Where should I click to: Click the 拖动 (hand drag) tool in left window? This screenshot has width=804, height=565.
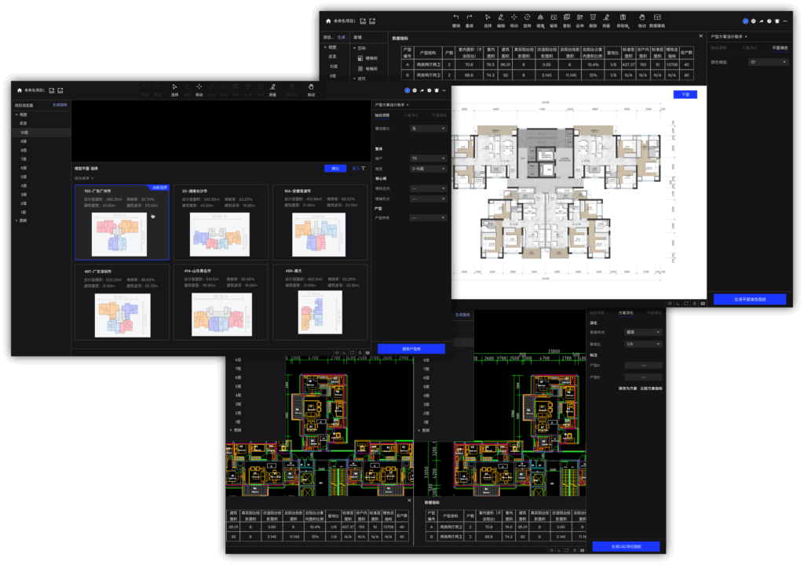point(311,87)
